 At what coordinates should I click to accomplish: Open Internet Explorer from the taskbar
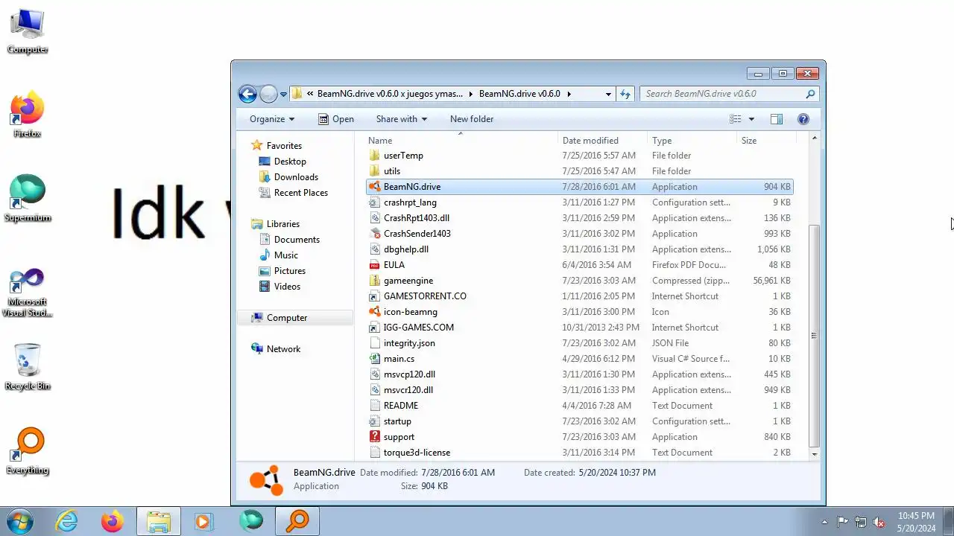(67, 521)
